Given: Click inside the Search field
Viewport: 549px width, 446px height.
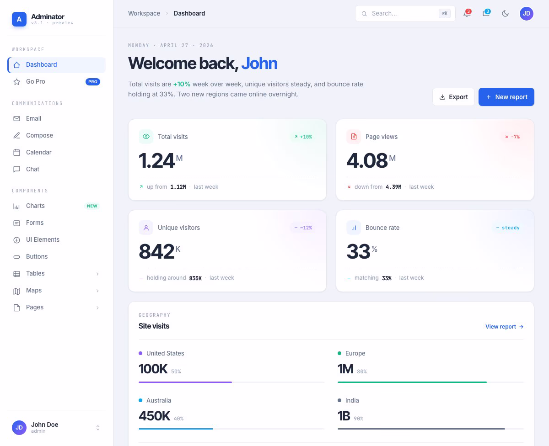Looking at the screenshot, I should [403, 13].
